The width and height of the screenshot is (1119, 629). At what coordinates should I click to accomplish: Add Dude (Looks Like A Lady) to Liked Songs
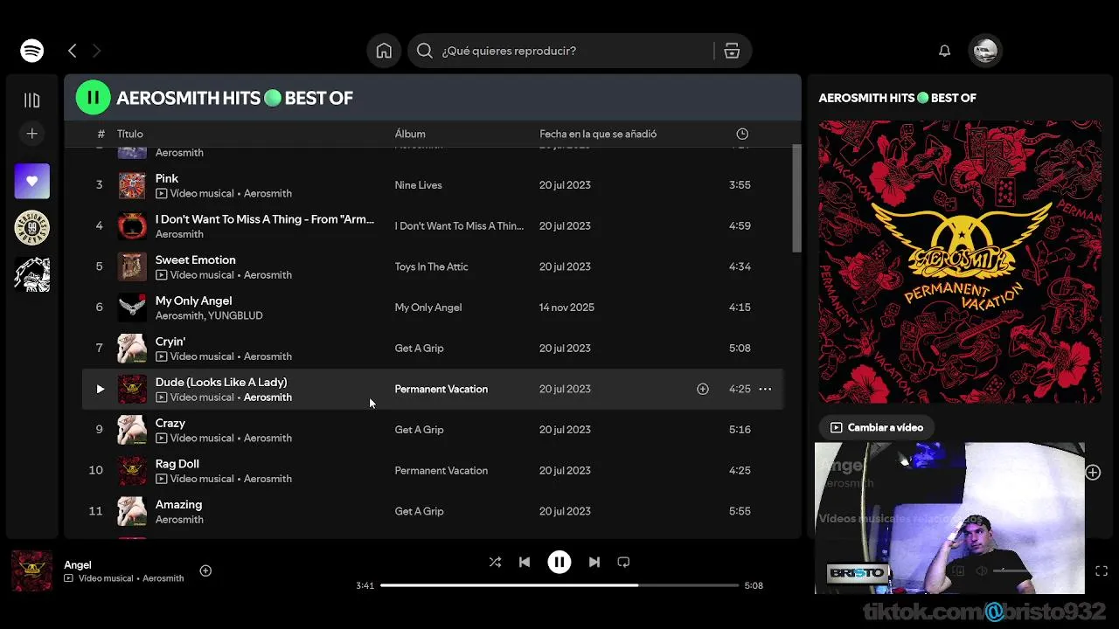[x=703, y=389]
